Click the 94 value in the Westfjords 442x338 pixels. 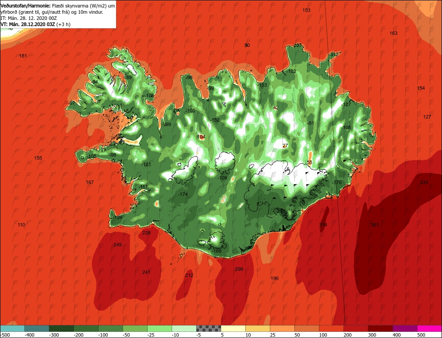pos(95,82)
